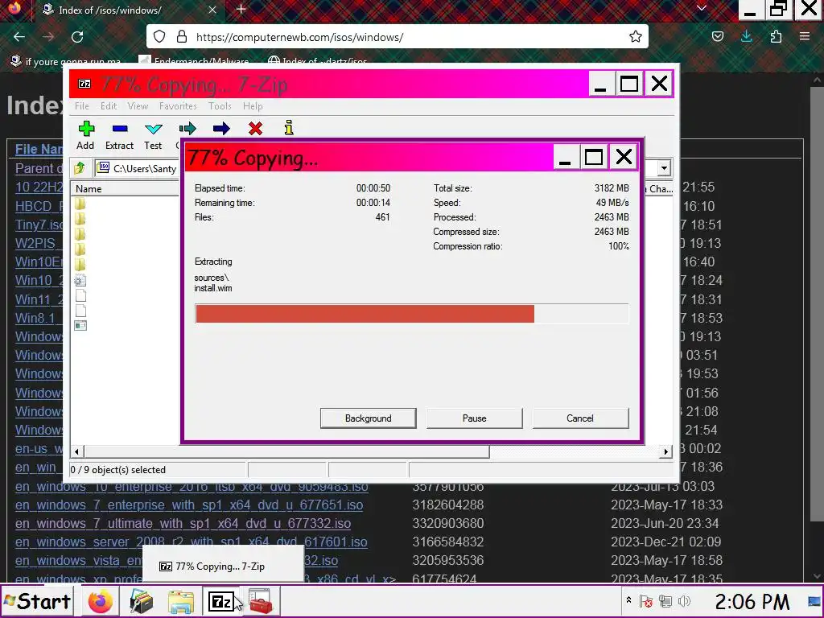Screen dimensions: 824x618
Task: Open Firefox hamburger menu
Action: tap(805, 36)
